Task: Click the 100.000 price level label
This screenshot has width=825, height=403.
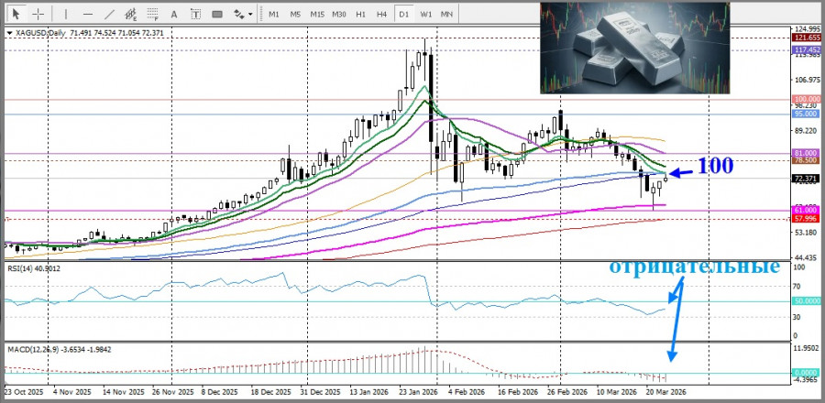Action: [x=806, y=98]
